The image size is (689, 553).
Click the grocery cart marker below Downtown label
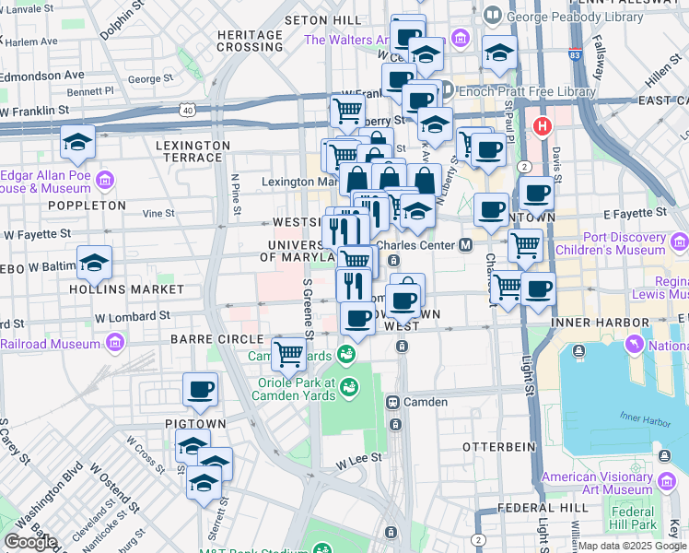pyautogui.click(x=526, y=247)
